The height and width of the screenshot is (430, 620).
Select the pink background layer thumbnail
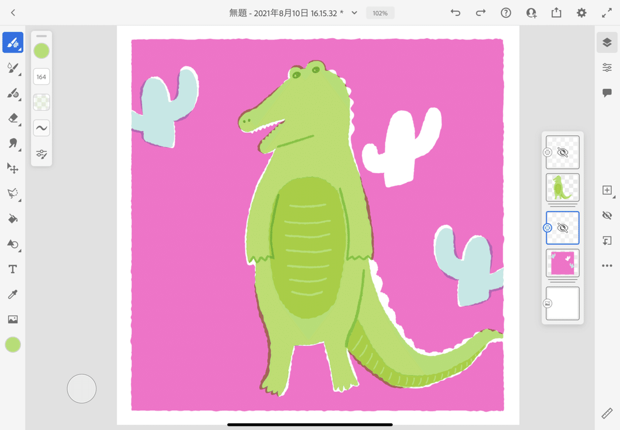click(563, 263)
